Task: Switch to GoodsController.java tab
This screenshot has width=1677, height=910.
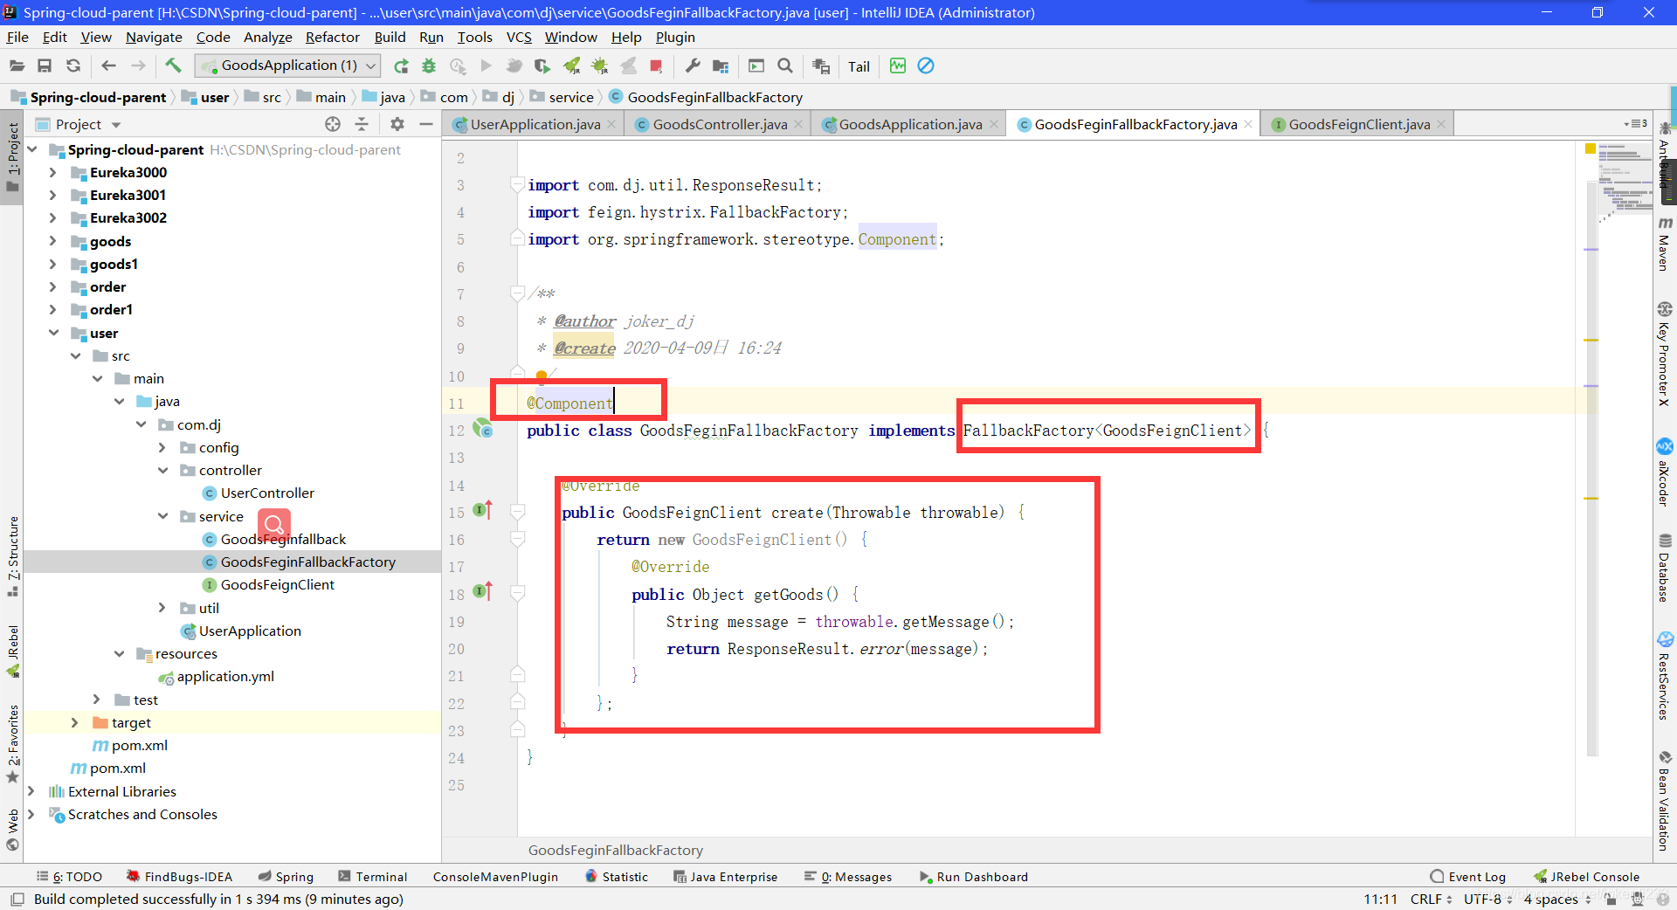Action: click(x=719, y=124)
